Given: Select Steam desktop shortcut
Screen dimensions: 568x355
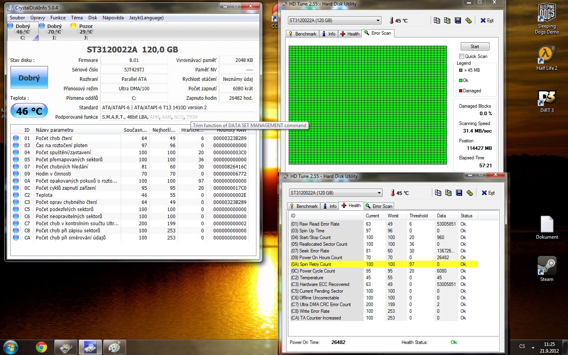Looking at the screenshot, I should [x=547, y=269].
